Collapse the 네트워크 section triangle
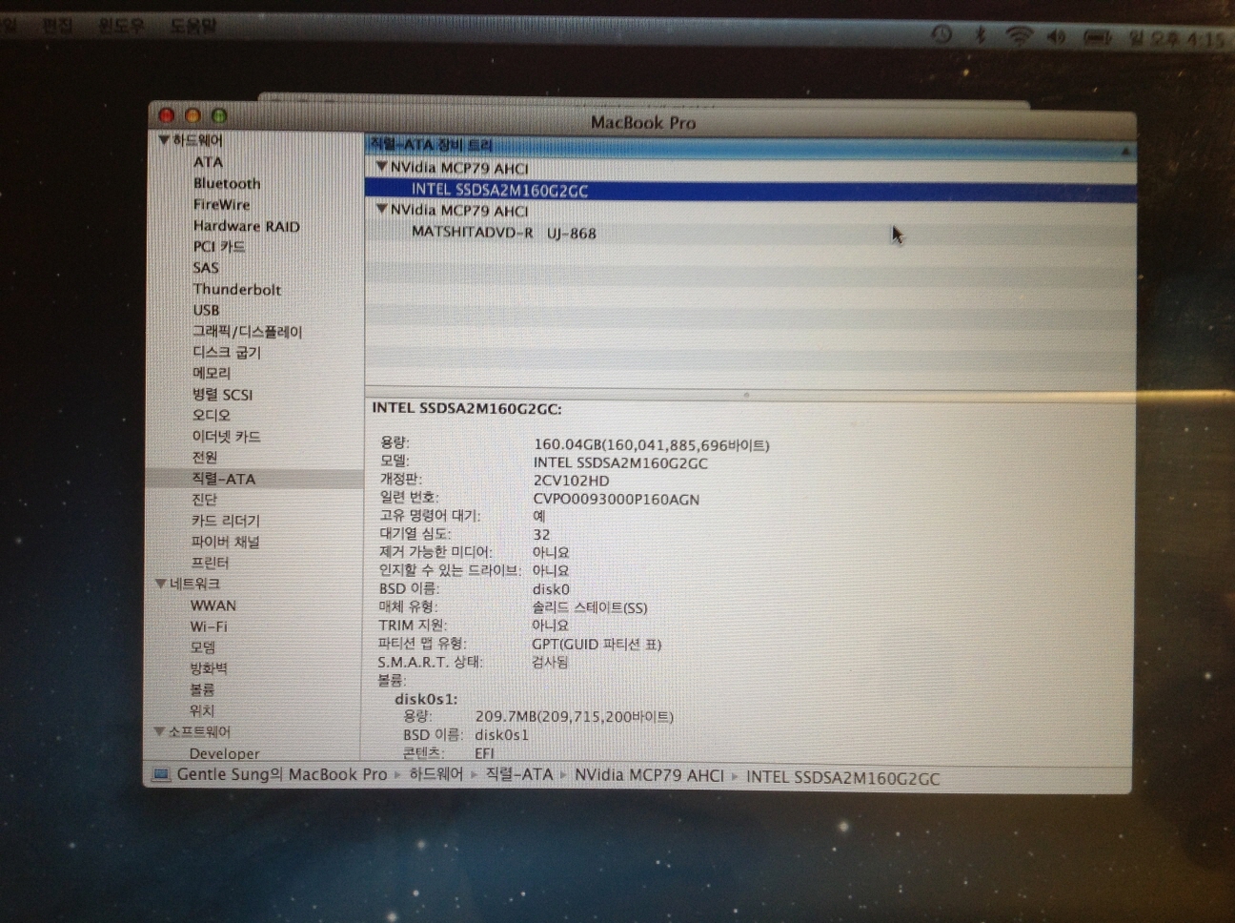Viewport: 1235px width, 923px height. coord(161,584)
